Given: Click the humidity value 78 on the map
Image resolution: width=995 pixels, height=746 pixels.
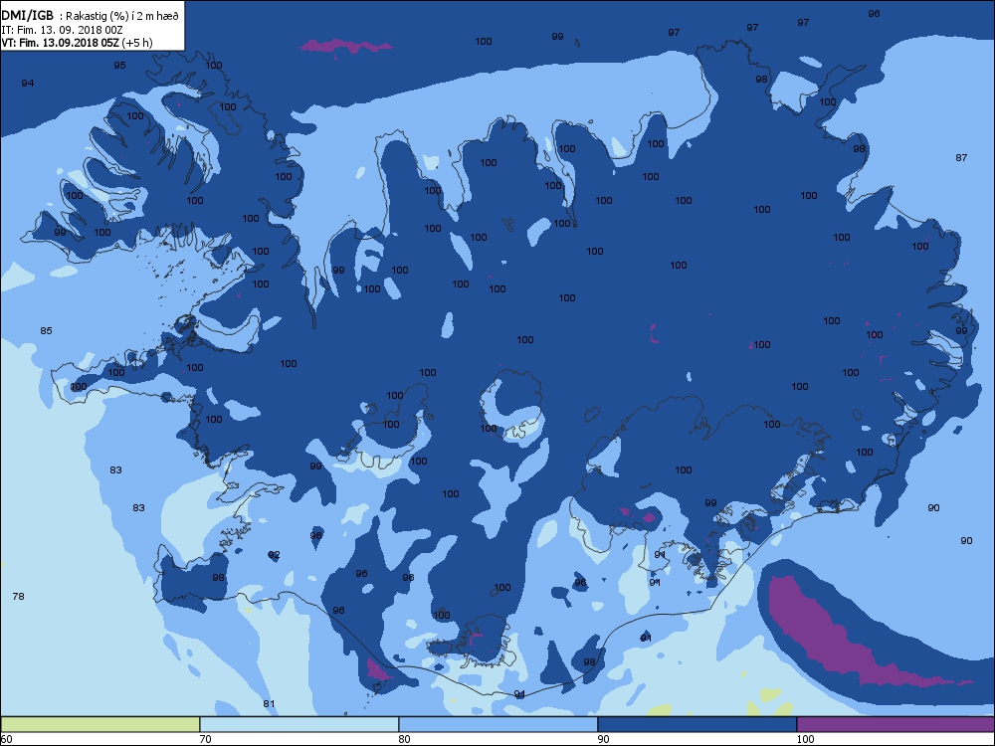Looking at the screenshot, I should 18,596.
